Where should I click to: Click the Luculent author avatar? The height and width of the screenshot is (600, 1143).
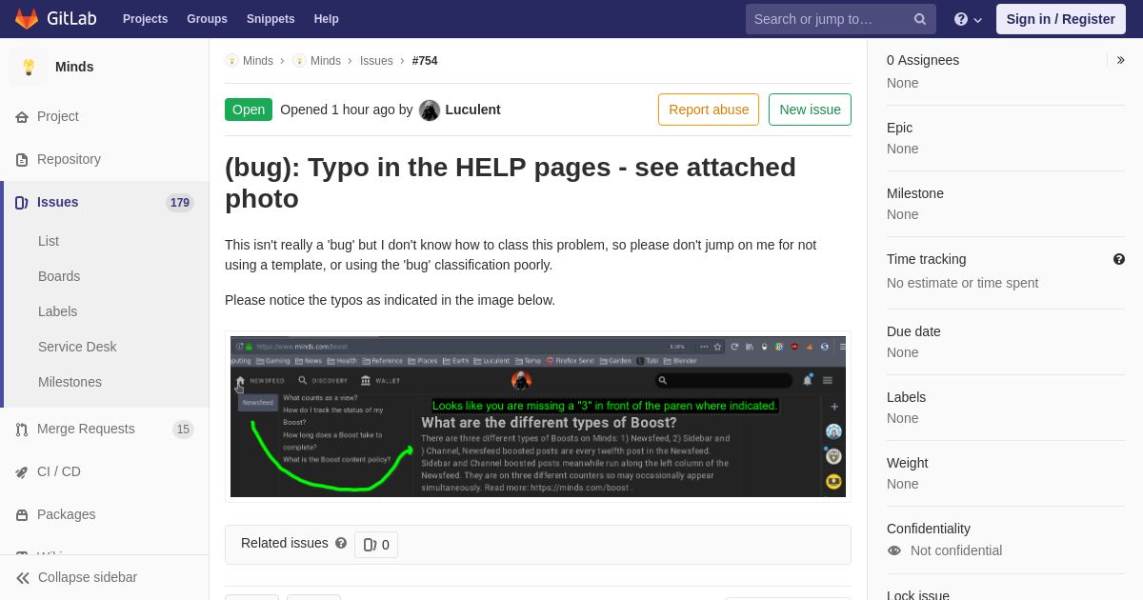pos(430,110)
